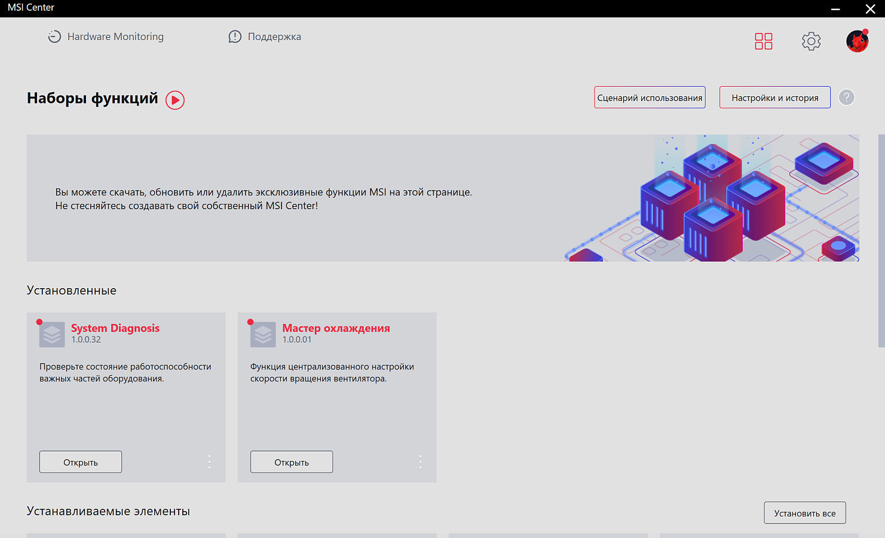The image size is (885, 538).
Task: Click the vertical scrollbar thumb
Action: [881, 241]
